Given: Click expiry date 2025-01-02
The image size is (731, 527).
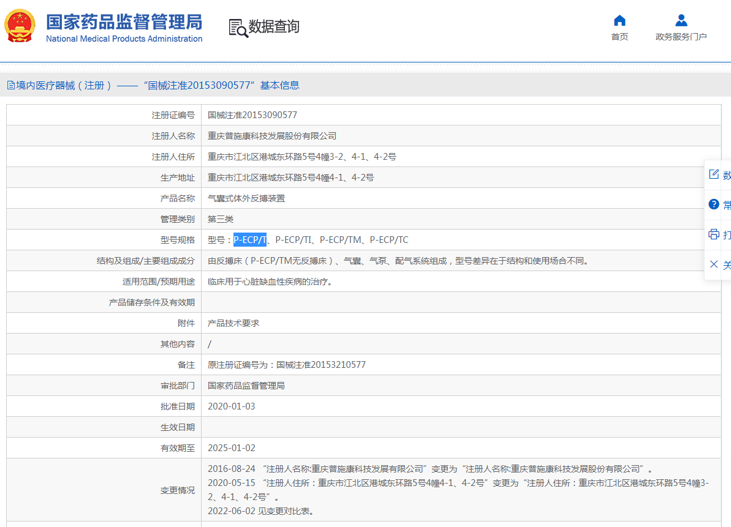Looking at the screenshot, I should click(x=231, y=448).
